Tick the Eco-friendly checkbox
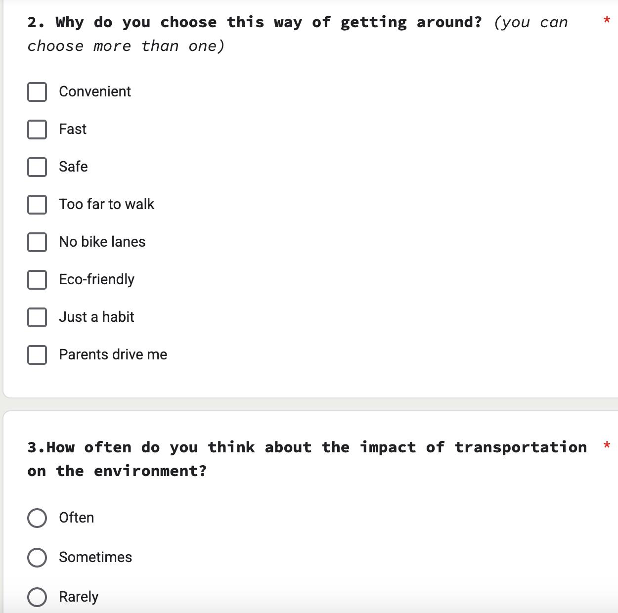Image resolution: width=618 pixels, height=613 pixels. 37,280
